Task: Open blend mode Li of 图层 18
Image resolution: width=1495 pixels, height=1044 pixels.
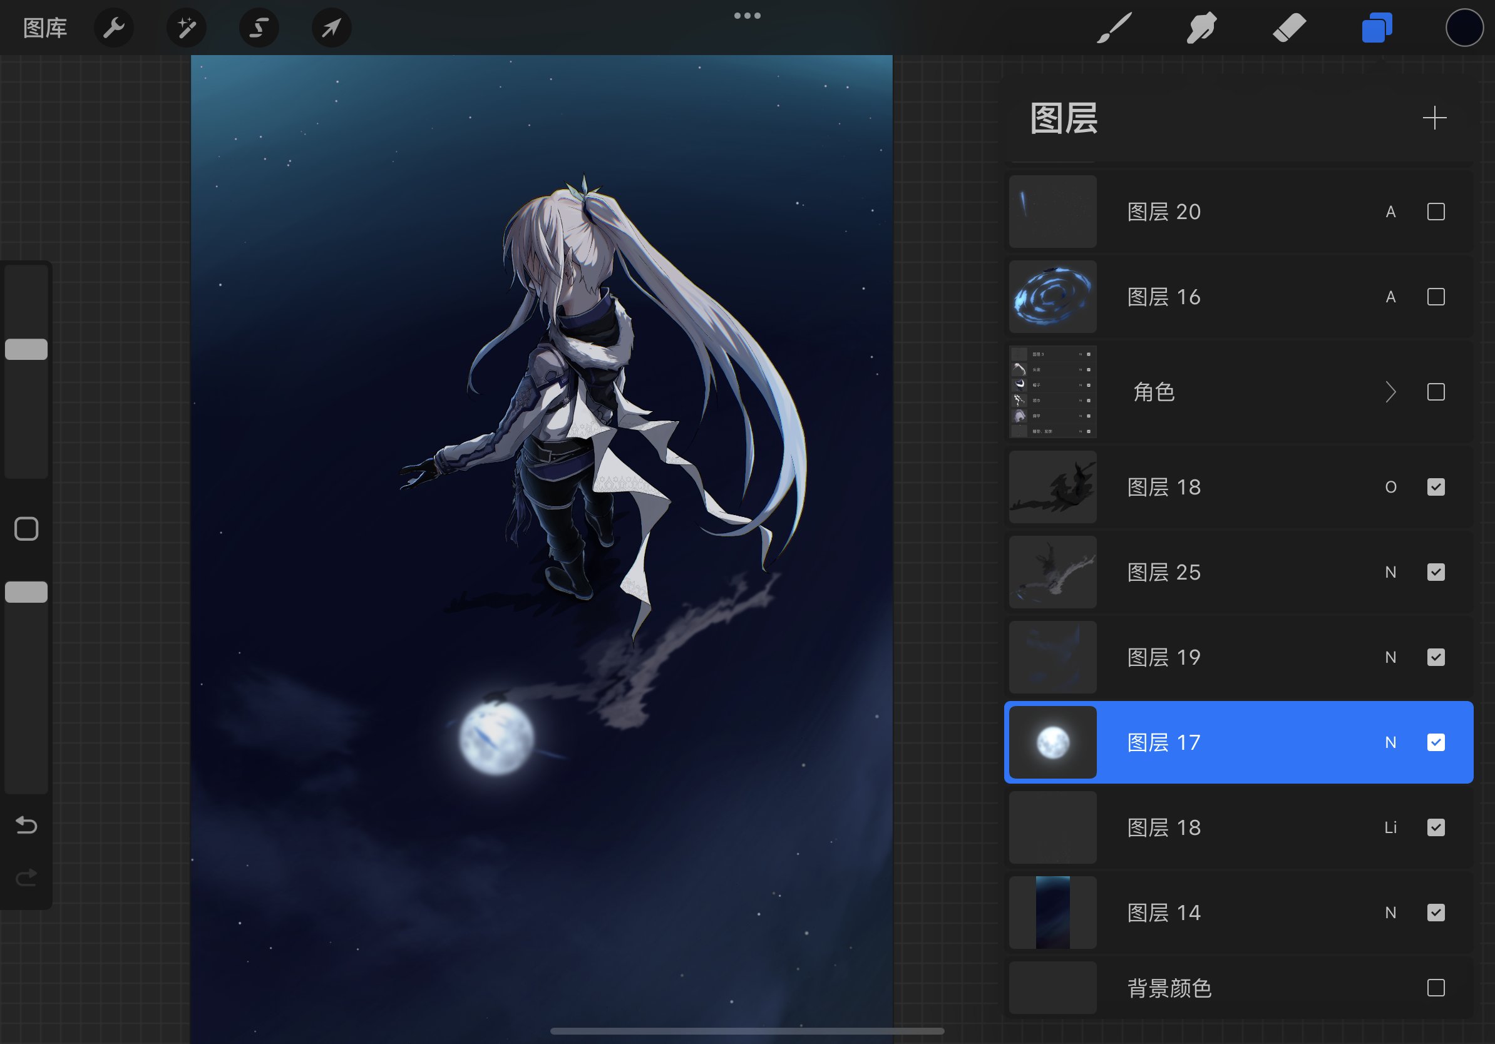Action: click(x=1390, y=827)
